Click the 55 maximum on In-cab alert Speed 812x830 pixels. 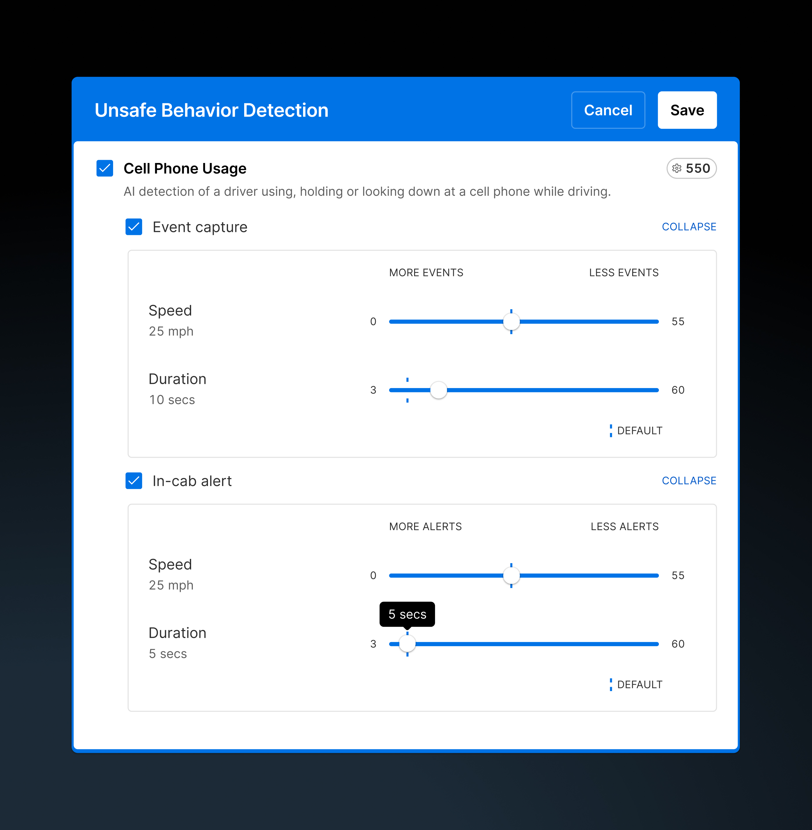[x=678, y=575]
